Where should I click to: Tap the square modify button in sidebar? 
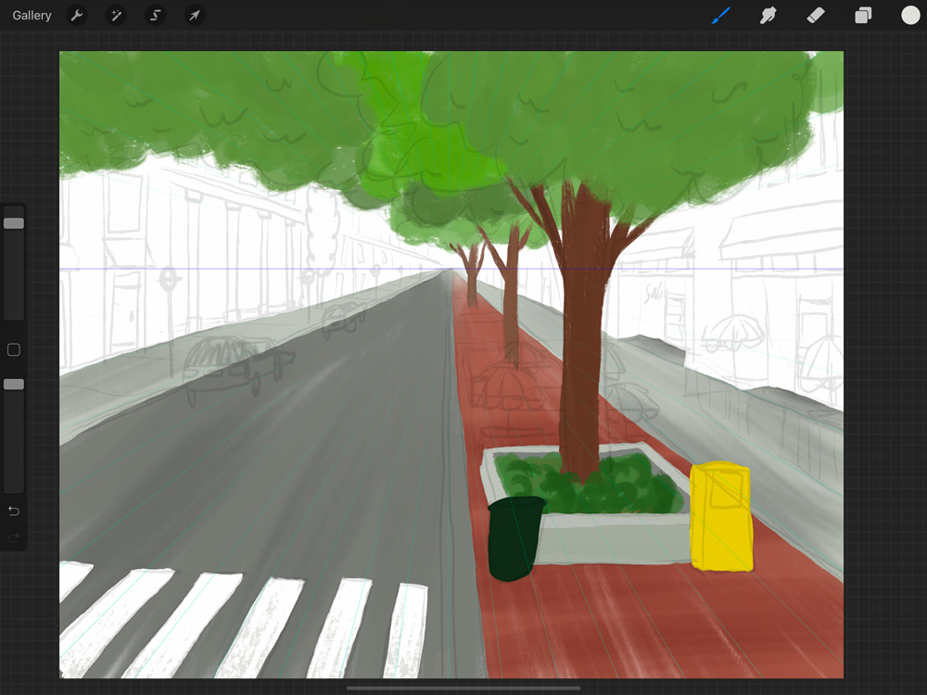pyautogui.click(x=14, y=350)
